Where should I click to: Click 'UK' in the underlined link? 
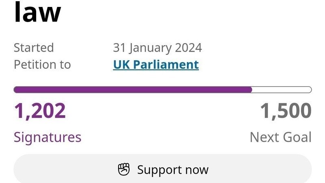[x=121, y=64]
